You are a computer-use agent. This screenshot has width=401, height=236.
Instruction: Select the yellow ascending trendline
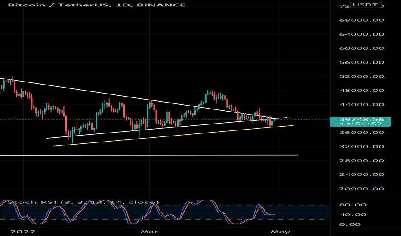173,136
